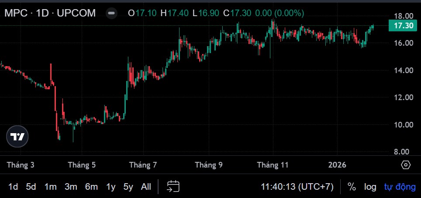Screen dimensions: 421x198
Task: Open chart settings hexagon gear icon
Action: click(x=406, y=165)
